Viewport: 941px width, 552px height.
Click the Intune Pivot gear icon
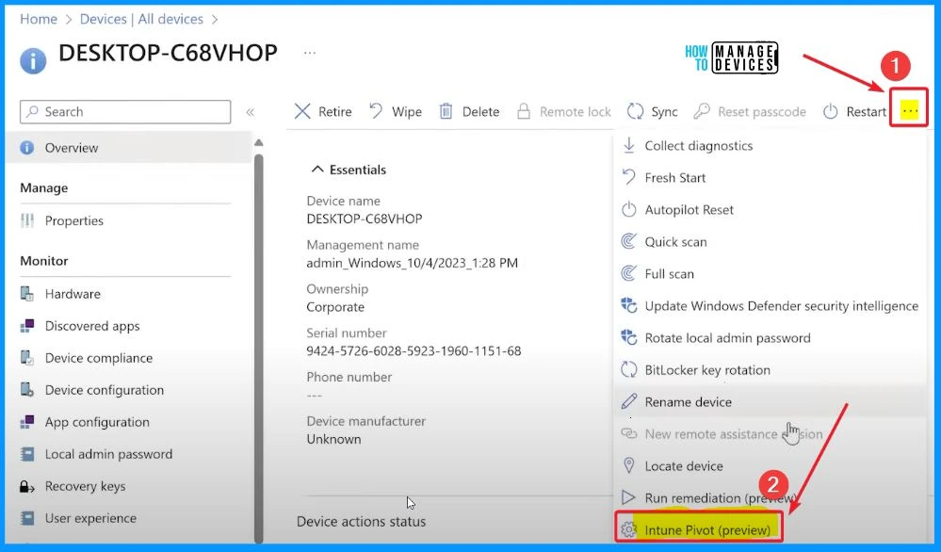coord(628,529)
